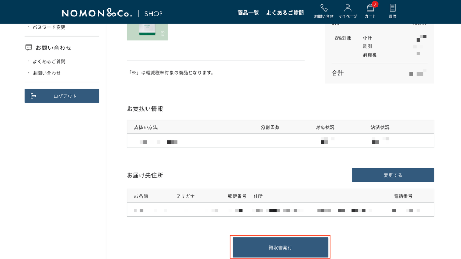Click the NOMON & Co. SHOP logo
This screenshot has width=461, height=259.
112,13
